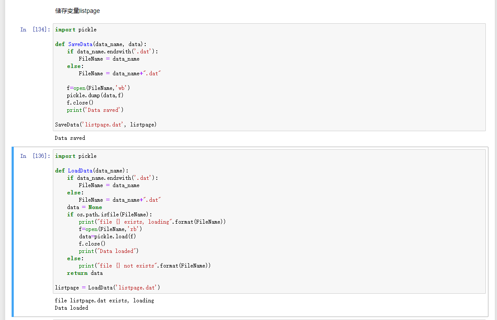Click the blue selection bar of the active cell

tap(13, 232)
